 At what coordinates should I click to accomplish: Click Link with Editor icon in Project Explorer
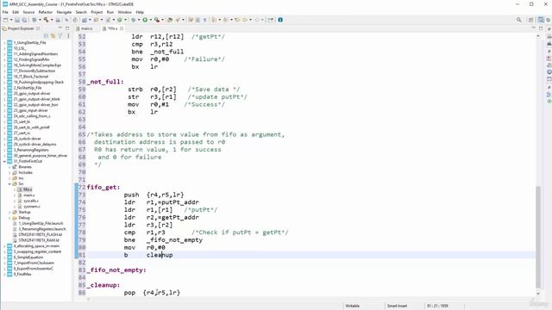point(53,36)
